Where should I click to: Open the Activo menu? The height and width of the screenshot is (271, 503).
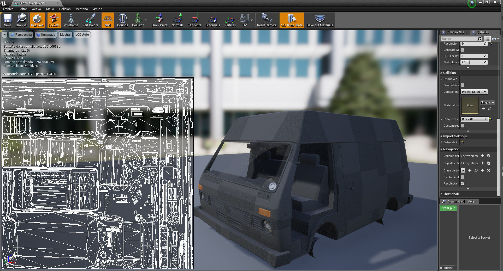tap(37, 9)
